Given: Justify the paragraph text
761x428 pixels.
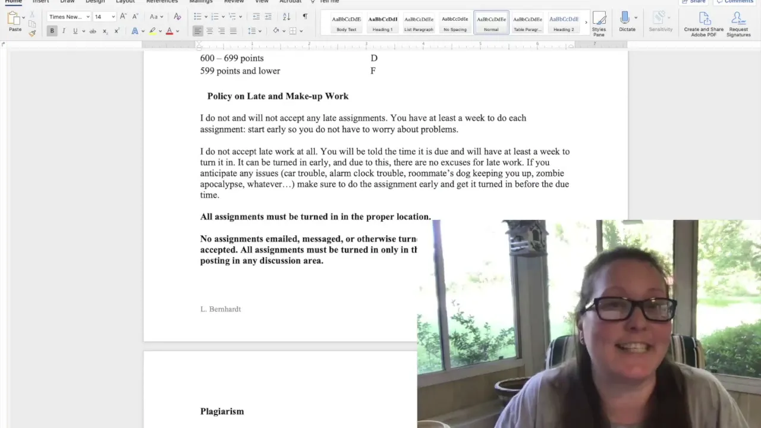Looking at the screenshot, I should point(233,31).
